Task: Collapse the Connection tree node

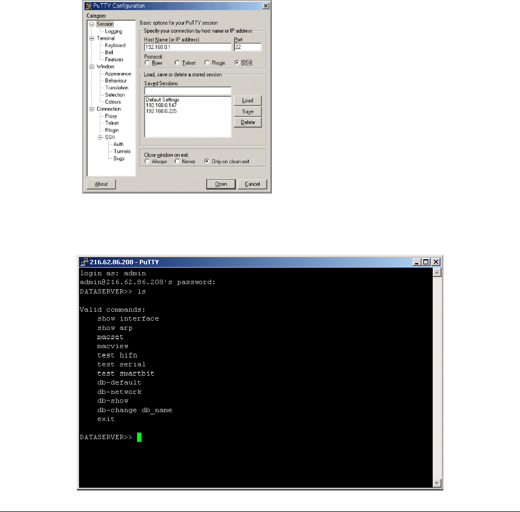Action: click(92, 109)
